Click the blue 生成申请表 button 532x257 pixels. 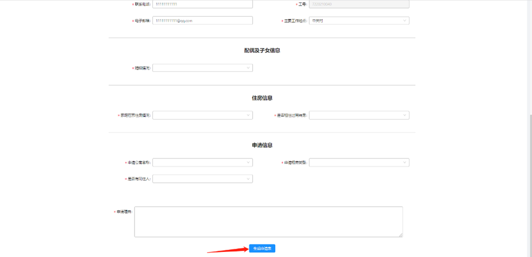tap(262, 249)
